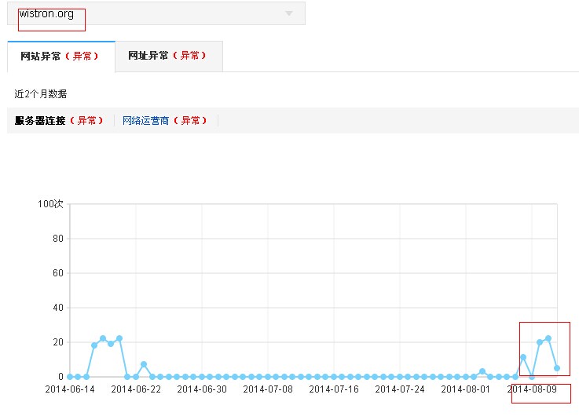Click the data point of 11 before 2014-08-09
Image resolution: width=579 pixels, height=420 pixels.
[x=523, y=357]
